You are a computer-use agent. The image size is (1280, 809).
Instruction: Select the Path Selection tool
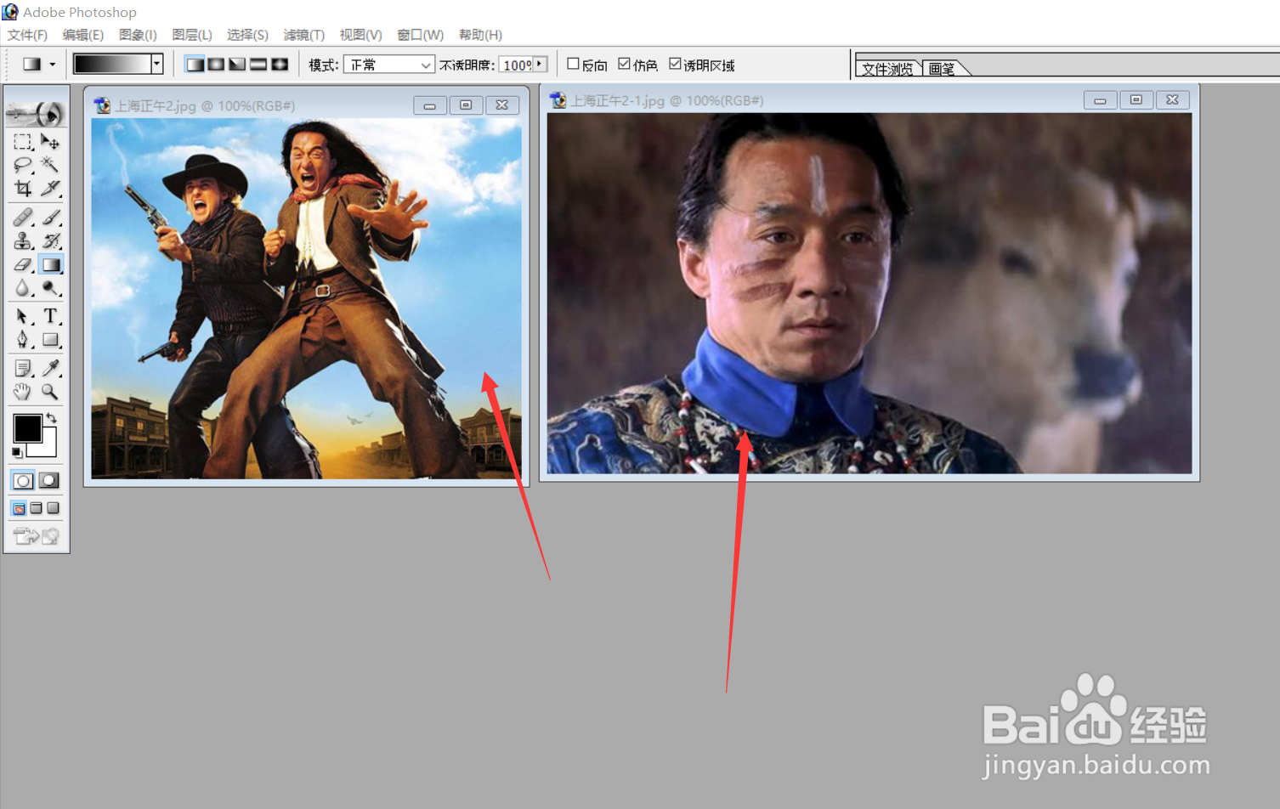[23, 316]
